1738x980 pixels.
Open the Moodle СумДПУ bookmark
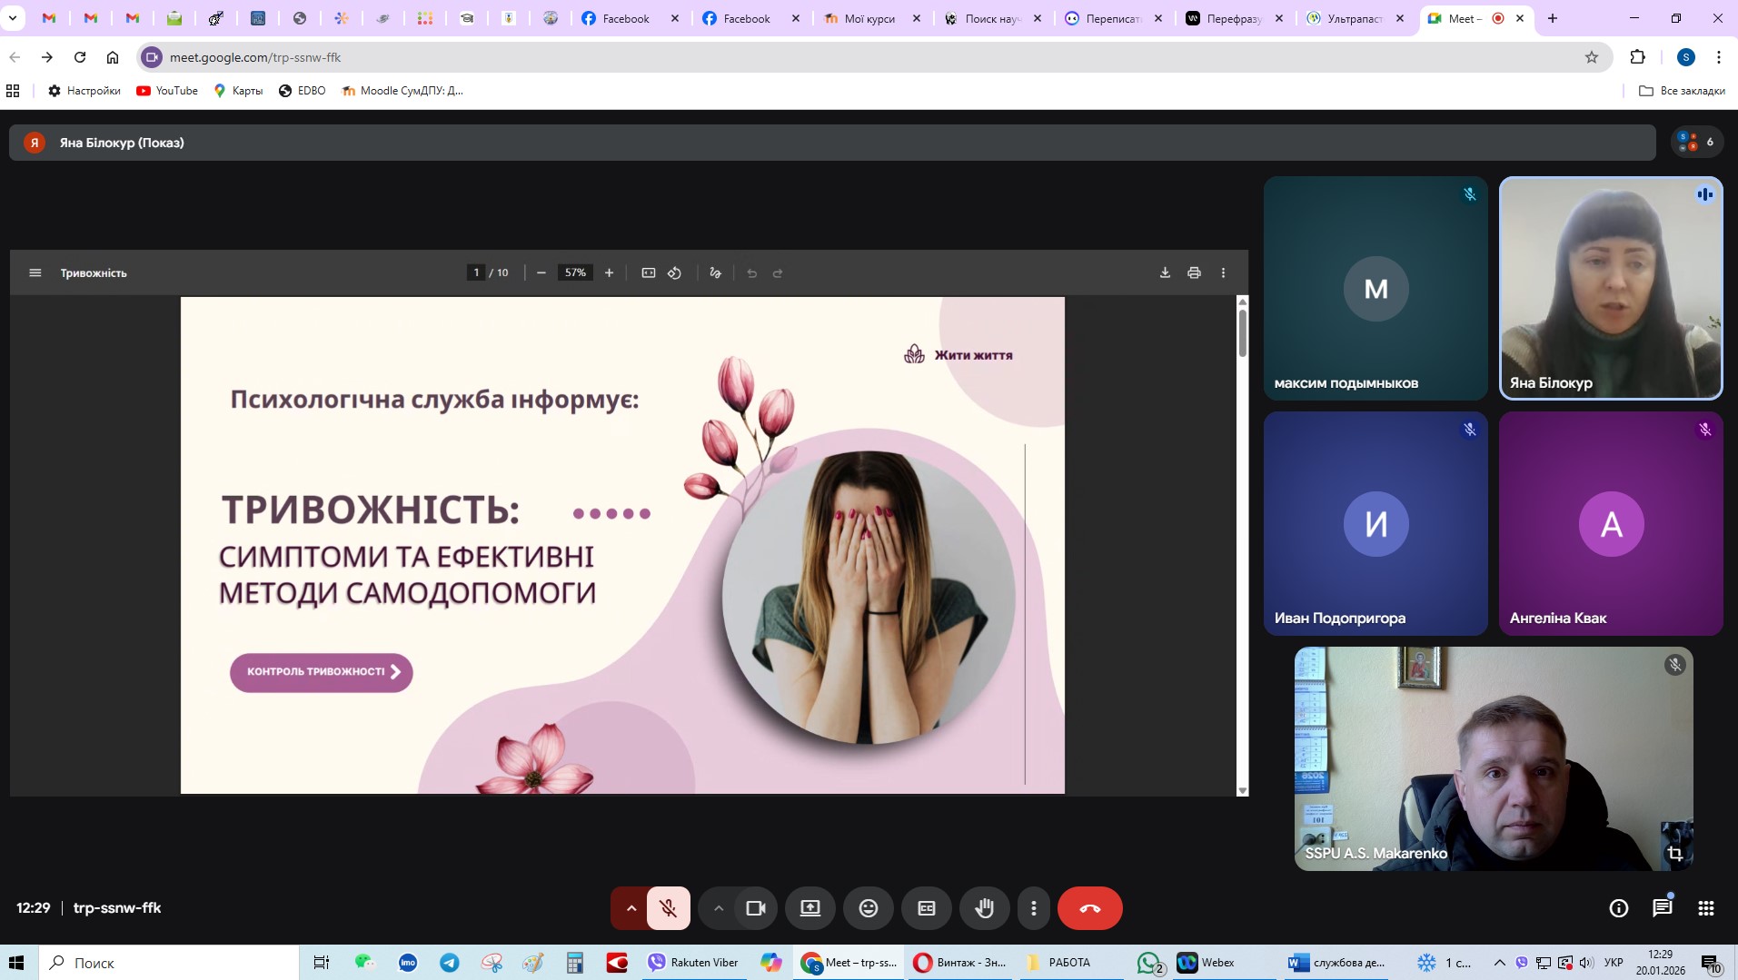(x=402, y=91)
